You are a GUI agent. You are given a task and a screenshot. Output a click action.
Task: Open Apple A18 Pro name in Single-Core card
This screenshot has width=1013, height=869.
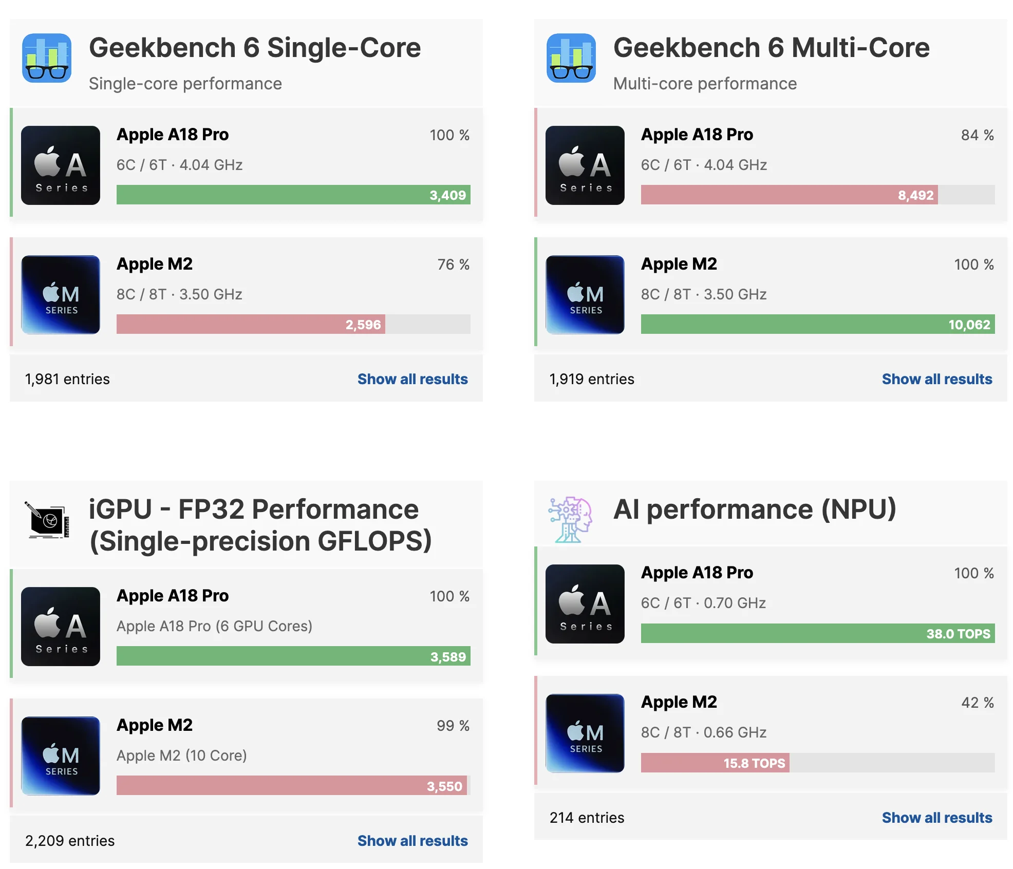(173, 135)
